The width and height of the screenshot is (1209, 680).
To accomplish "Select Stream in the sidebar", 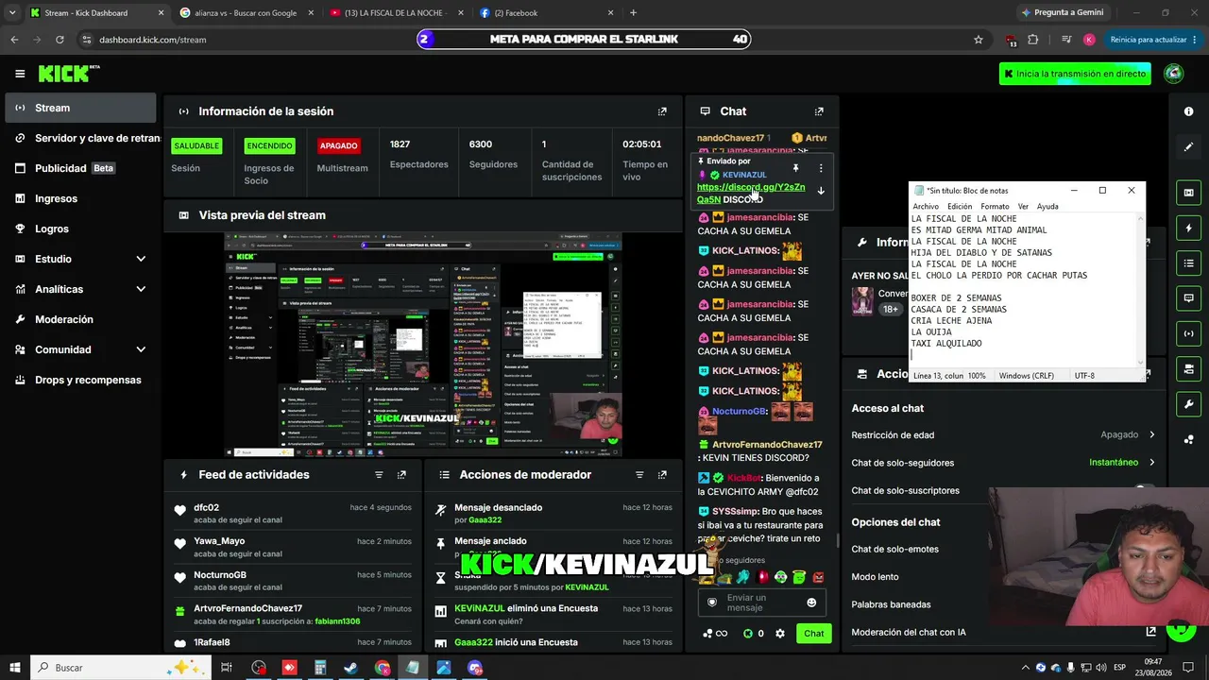I will 80,108.
